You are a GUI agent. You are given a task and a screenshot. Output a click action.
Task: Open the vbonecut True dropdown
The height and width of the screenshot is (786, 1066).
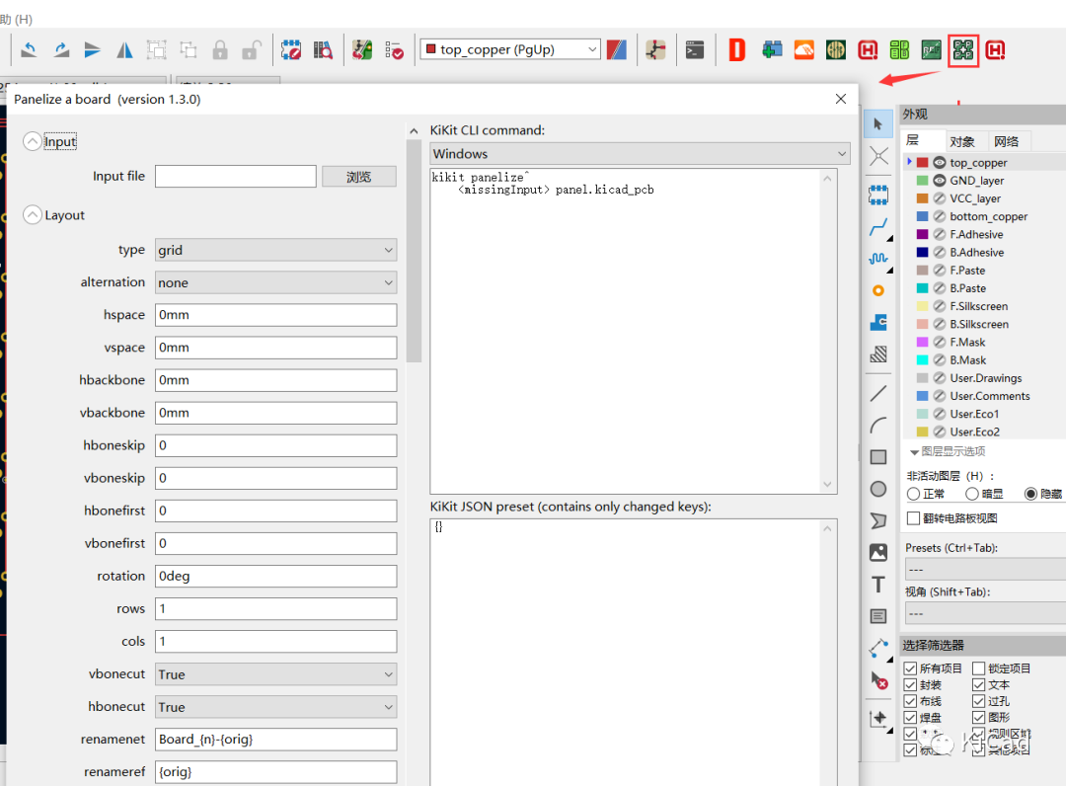276,674
